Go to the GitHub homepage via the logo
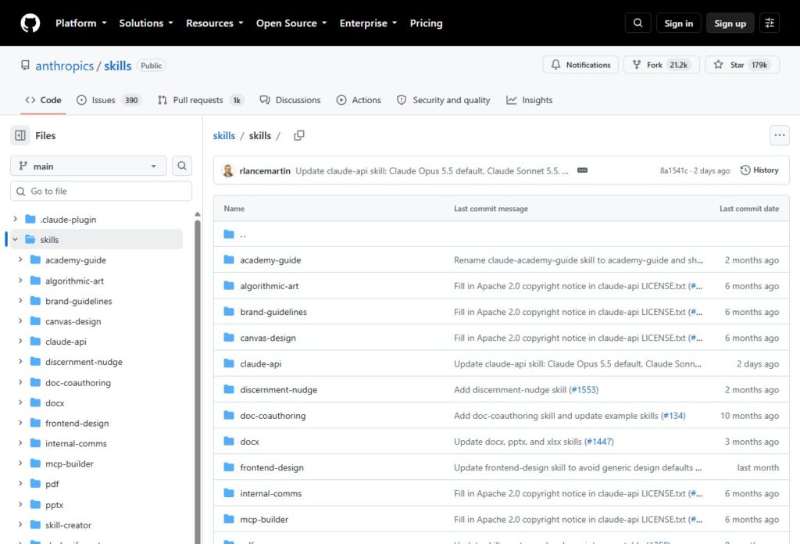Viewport: 800px width, 544px height. (30, 23)
